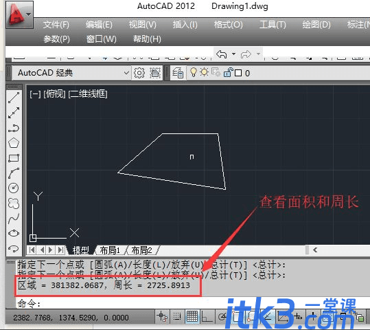Toggle freeze sun icon for layer 0
The image size is (370, 330).
click(x=205, y=72)
